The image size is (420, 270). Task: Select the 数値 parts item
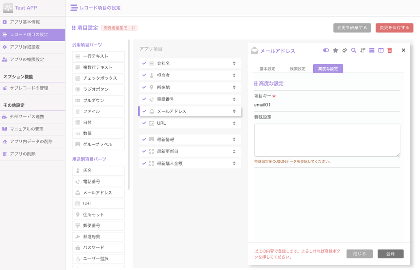click(x=98, y=133)
